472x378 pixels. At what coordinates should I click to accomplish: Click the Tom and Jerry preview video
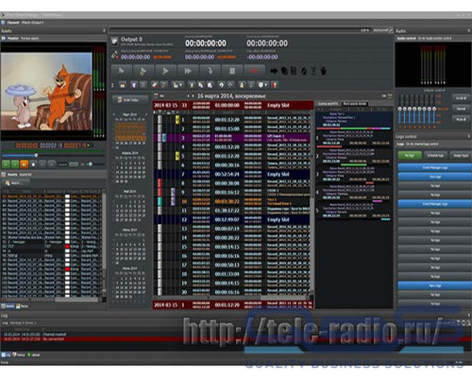click(46, 92)
